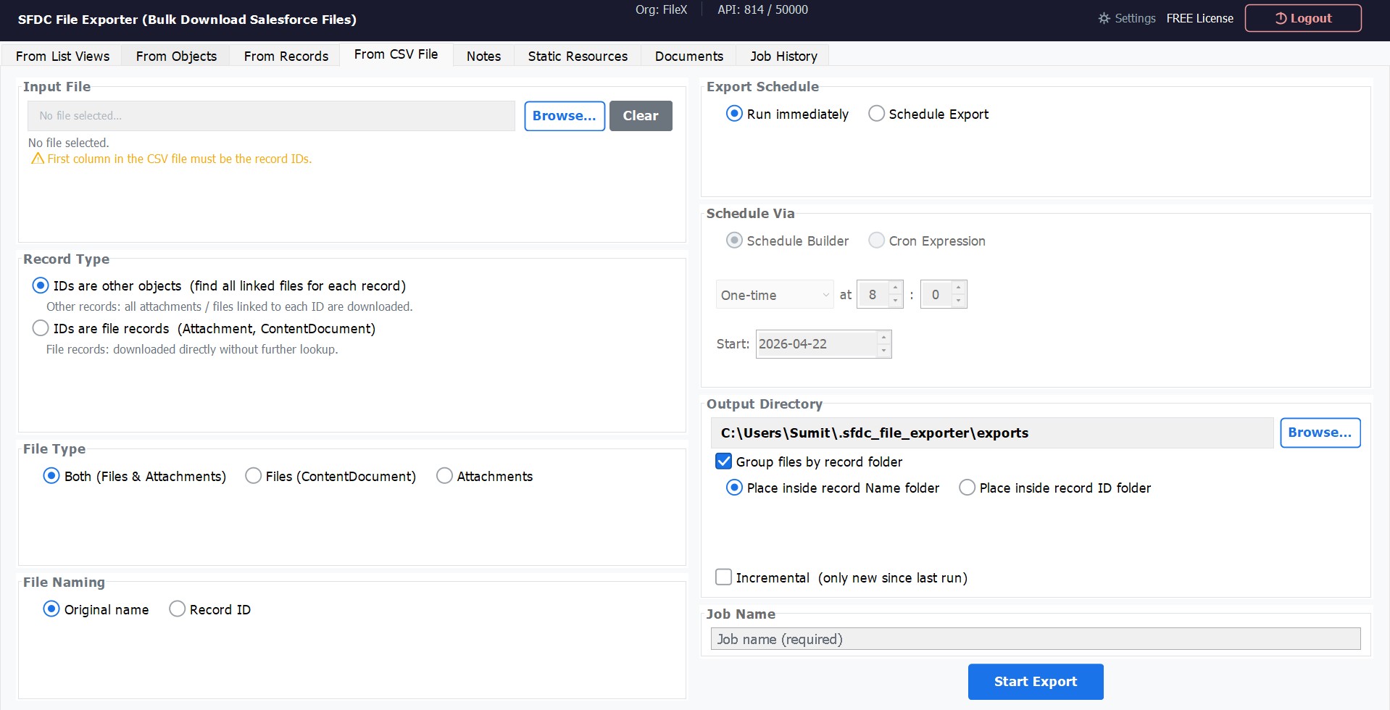Viewport: 1390px width, 710px height.
Task: Switch to the Job History tab
Action: (782, 56)
